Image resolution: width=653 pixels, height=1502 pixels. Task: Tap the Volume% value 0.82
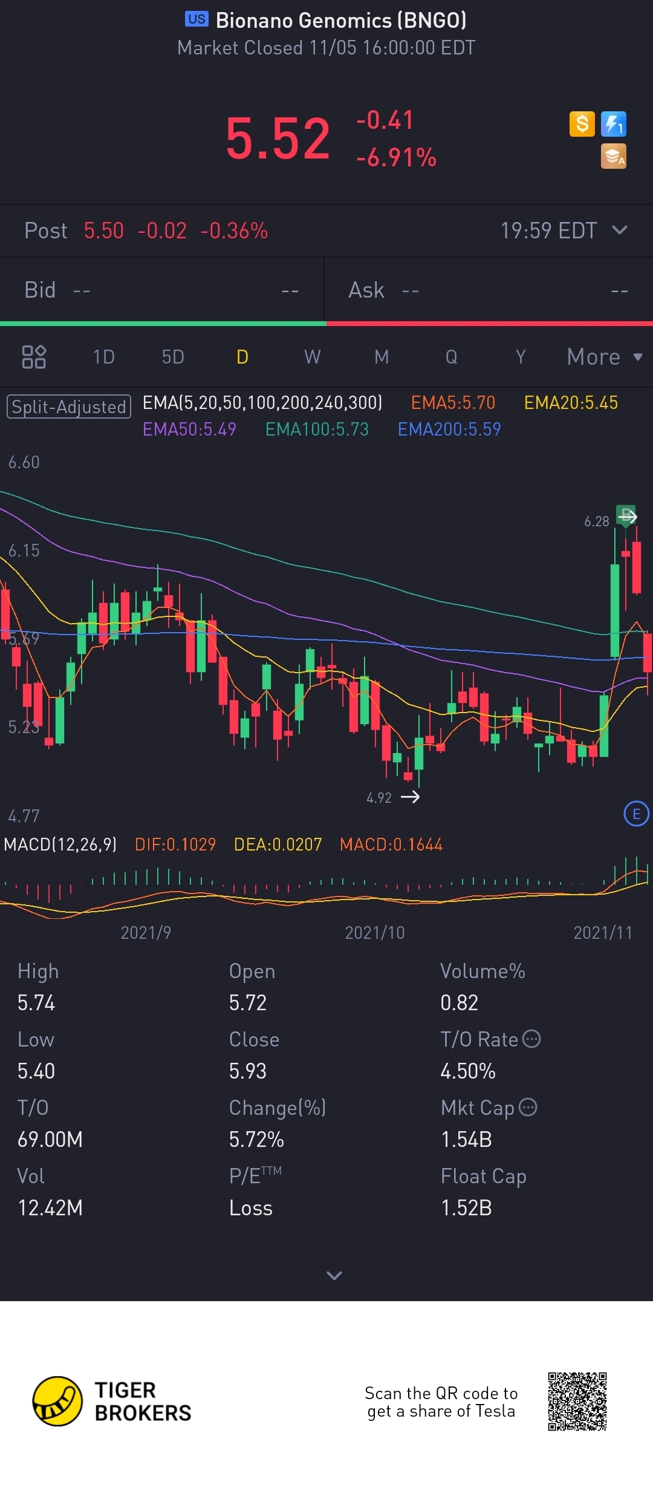460,1002
